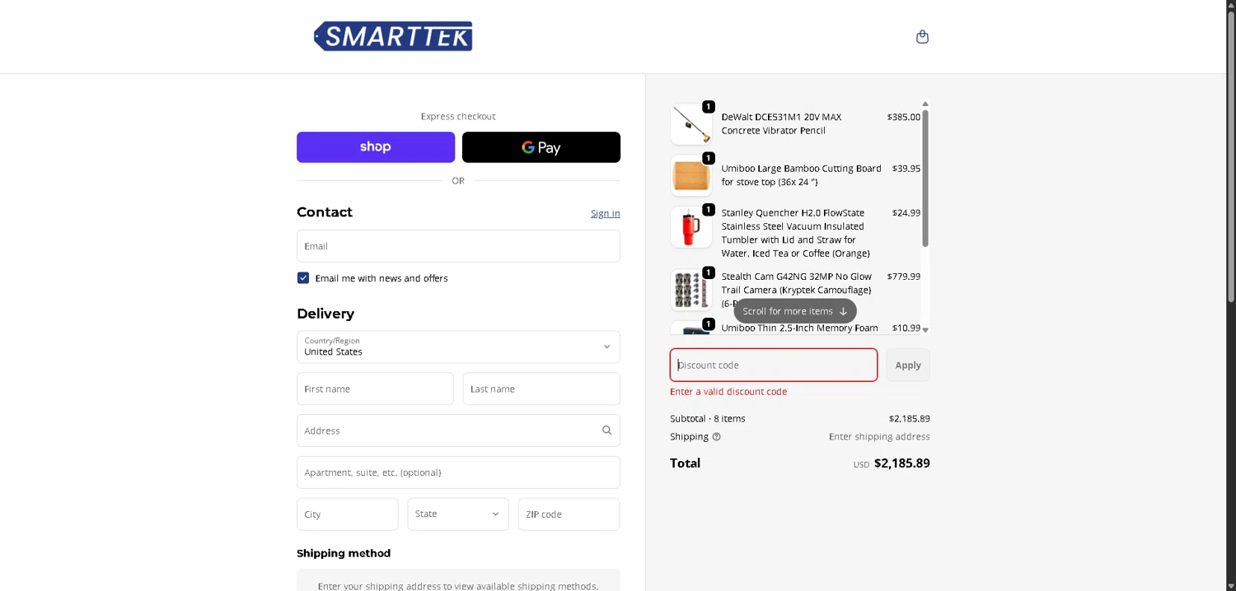Click Scroll for more items pill
This screenshot has height=591, width=1236.
(795, 311)
